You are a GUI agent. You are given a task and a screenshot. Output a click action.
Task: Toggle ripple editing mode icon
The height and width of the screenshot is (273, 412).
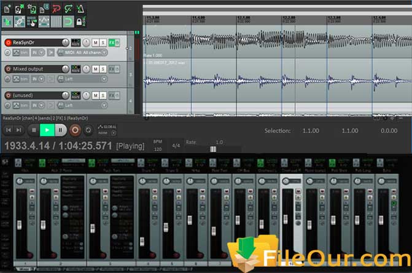click(x=32, y=22)
